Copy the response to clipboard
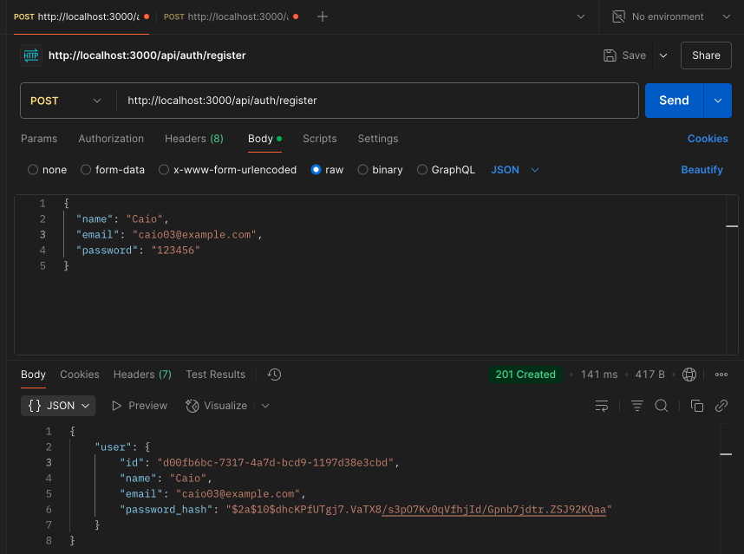 click(x=698, y=405)
